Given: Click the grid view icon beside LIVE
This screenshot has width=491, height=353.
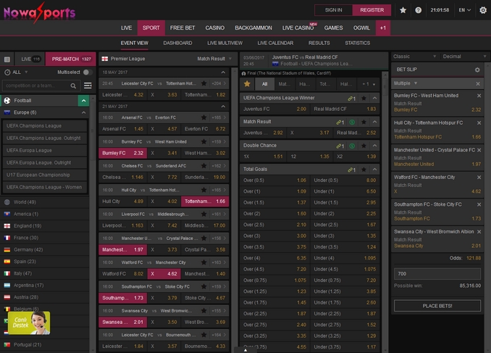Looking at the screenshot, I should coord(7,59).
